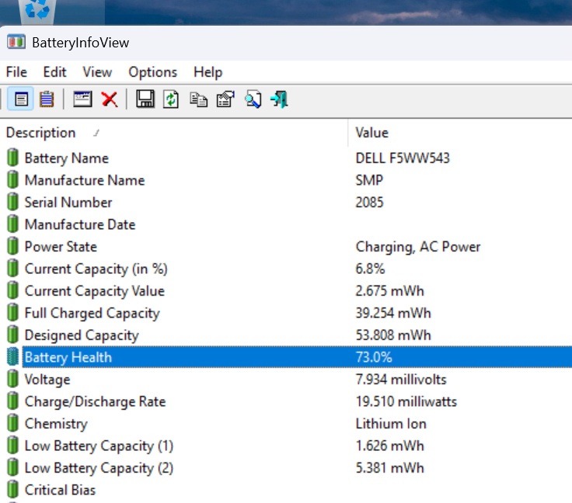Click the Lithium Ion value
The height and width of the screenshot is (503, 572).
[391, 423]
